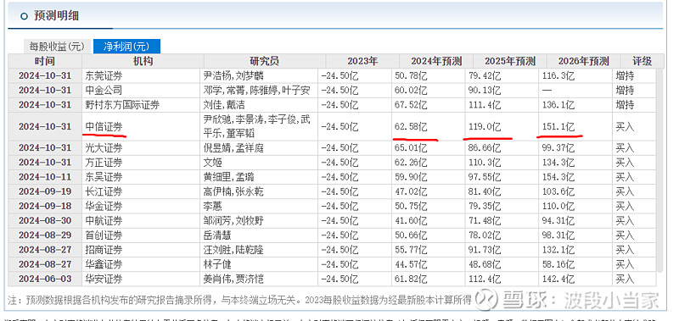Click researchers 尹浩杨,刘梦麟
Viewport: 679px width, 321px height.
tap(233, 76)
